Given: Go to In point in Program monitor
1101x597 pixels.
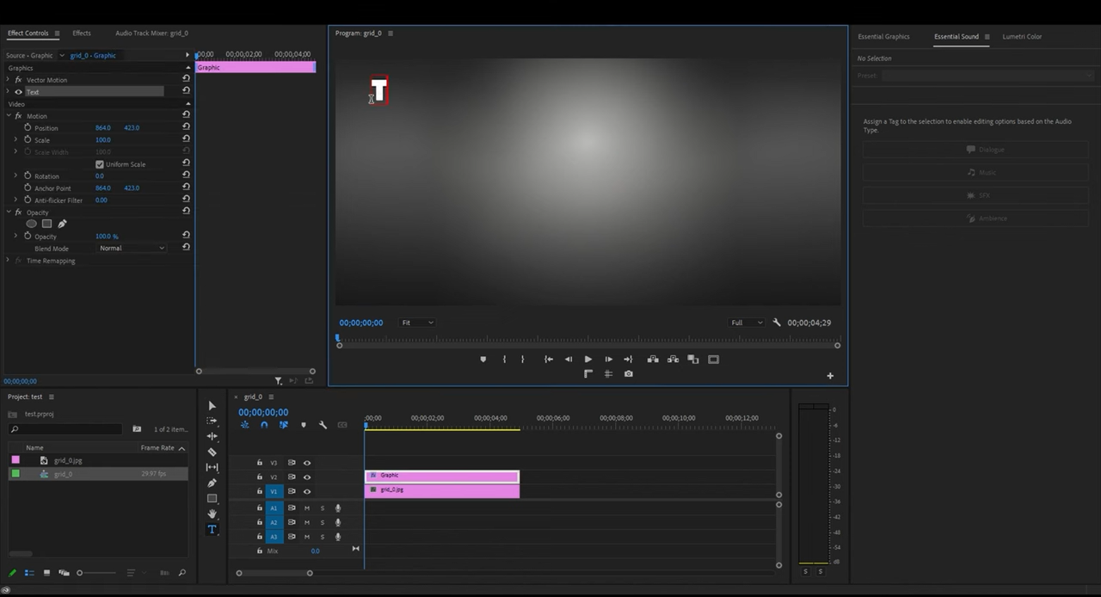Looking at the screenshot, I should [548, 360].
